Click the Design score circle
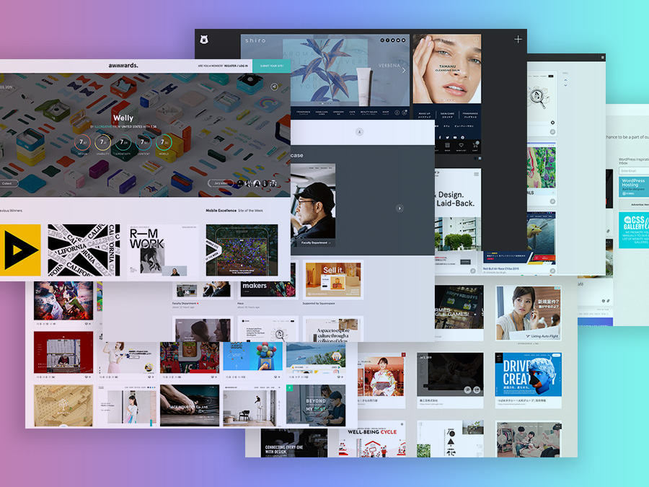The image size is (649, 487). (x=82, y=142)
